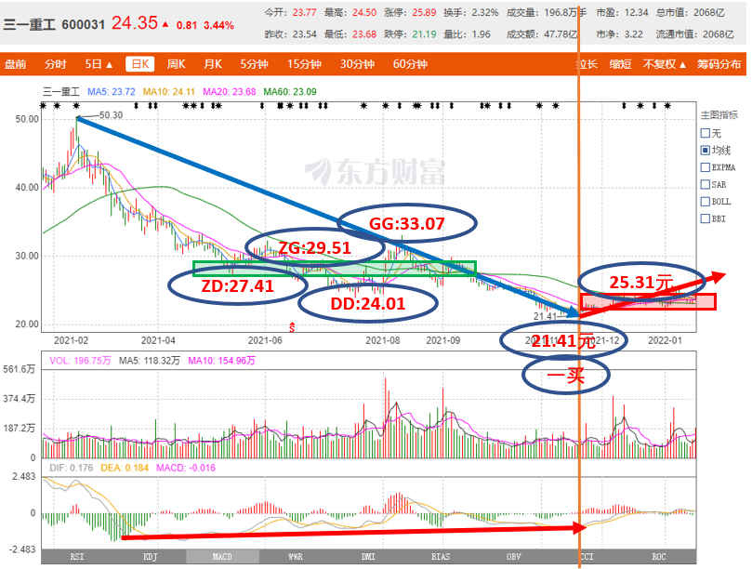Click 拉长 to stretch the chart
The height and width of the screenshot is (569, 752).
point(587,64)
